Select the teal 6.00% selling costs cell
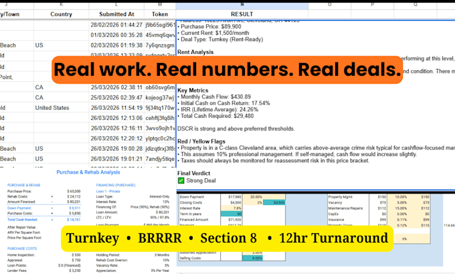 coord(253,258)
